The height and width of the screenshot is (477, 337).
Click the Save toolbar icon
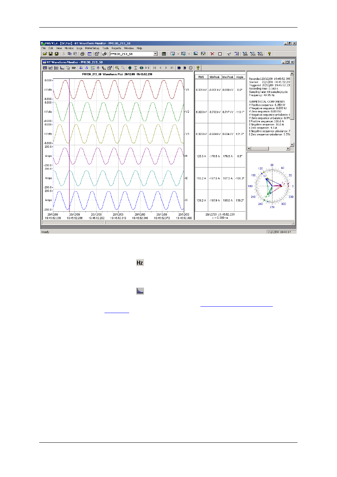(50, 54)
